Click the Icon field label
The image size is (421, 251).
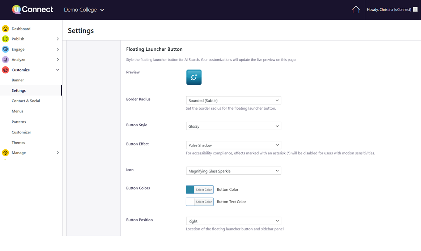[x=130, y=170]
